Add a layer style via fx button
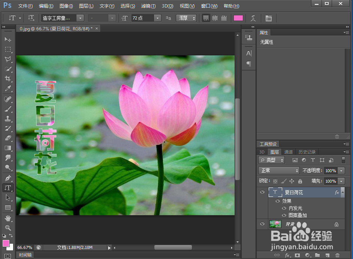Screen dimensions: 353x259 coord(288,255)
